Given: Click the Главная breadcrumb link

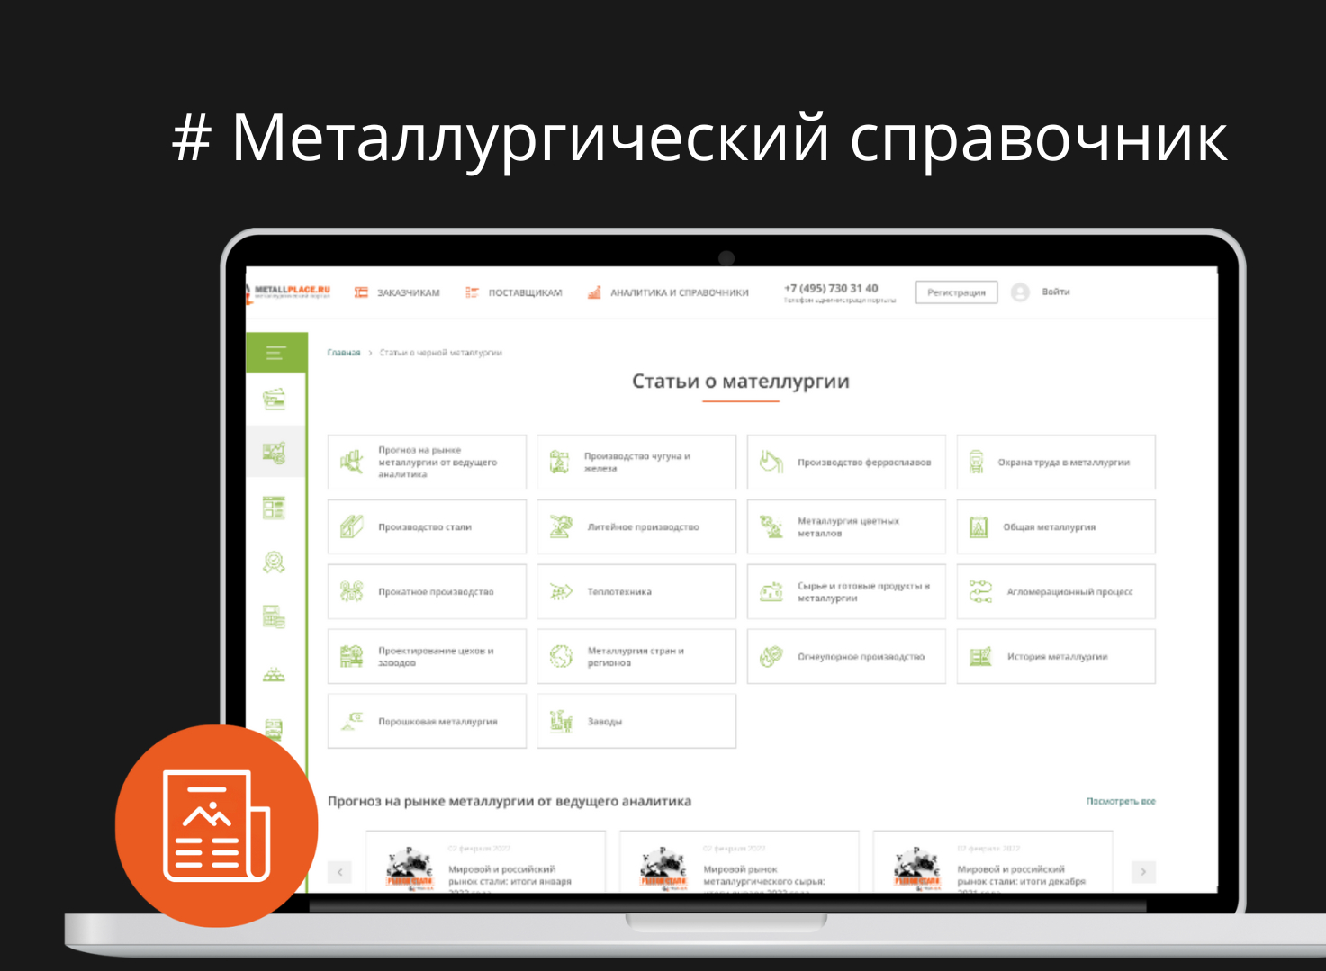Looking at the screenshot, I should [x=344, y=353].
